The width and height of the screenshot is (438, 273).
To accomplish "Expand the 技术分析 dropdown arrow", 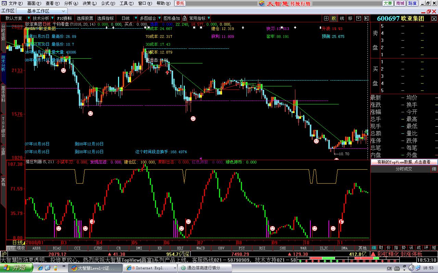I will point(52,18).
